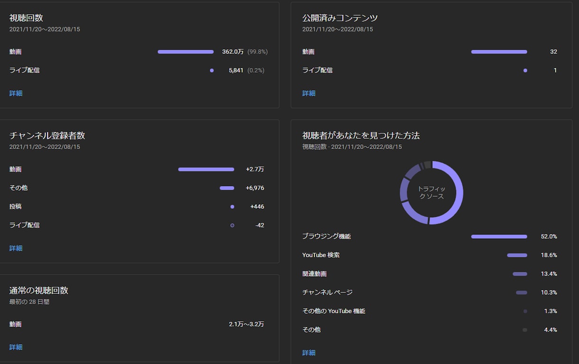The width and height of the screenshot is (579, 364).
Task: Click the +446 subscribers value
Action: click(257, 207)
